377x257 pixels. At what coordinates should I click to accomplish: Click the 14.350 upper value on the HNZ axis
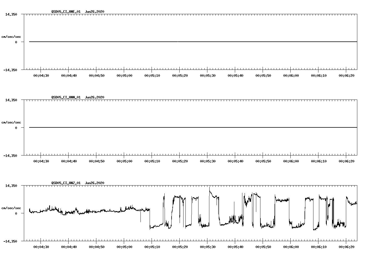coord(11,186)
